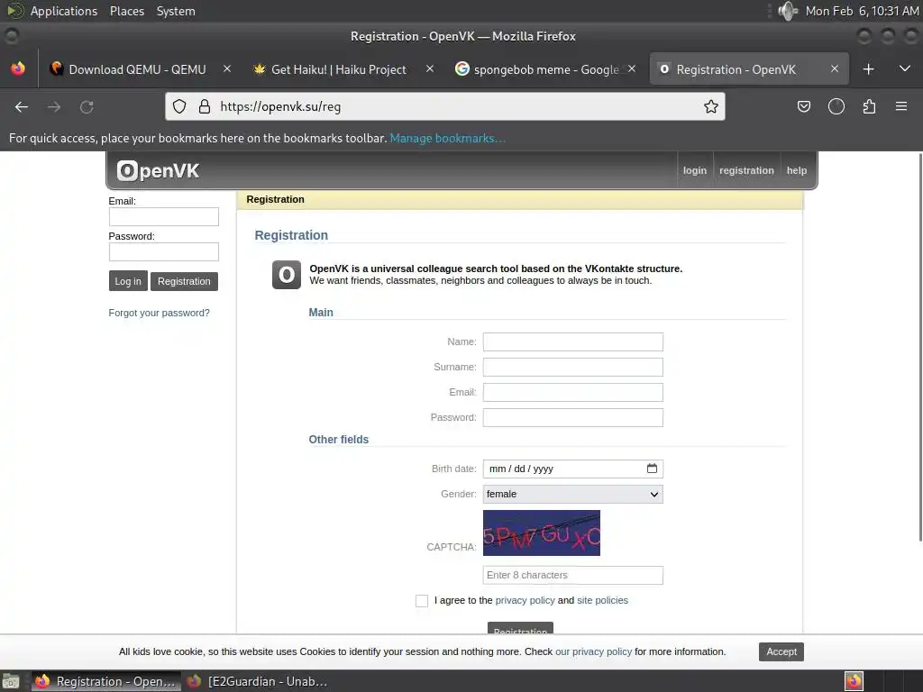The height and width of the screenshot is (692, 923).
Task: Check the I agree to policies checkbox
Action: pyautogui.click(x=422, y=601)
